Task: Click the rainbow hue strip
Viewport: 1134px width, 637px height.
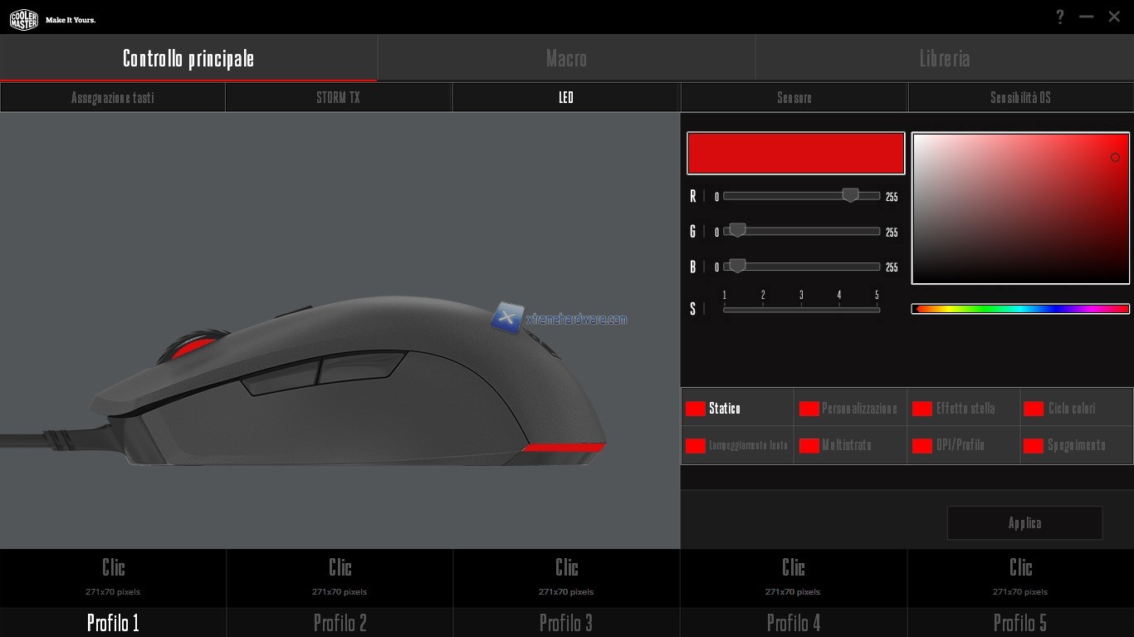Action: [x=1020, y=309]
